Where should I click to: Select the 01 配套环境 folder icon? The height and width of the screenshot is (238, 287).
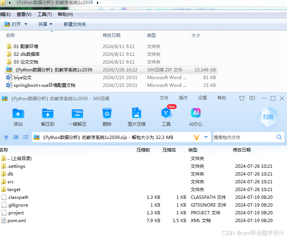[9, 47]
